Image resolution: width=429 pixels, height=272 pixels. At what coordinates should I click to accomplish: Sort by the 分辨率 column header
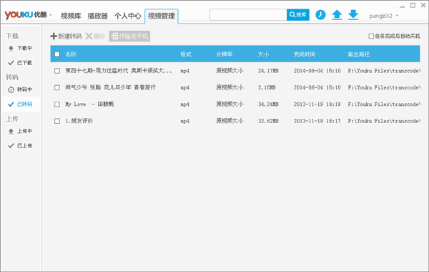(x=225, y=54)
